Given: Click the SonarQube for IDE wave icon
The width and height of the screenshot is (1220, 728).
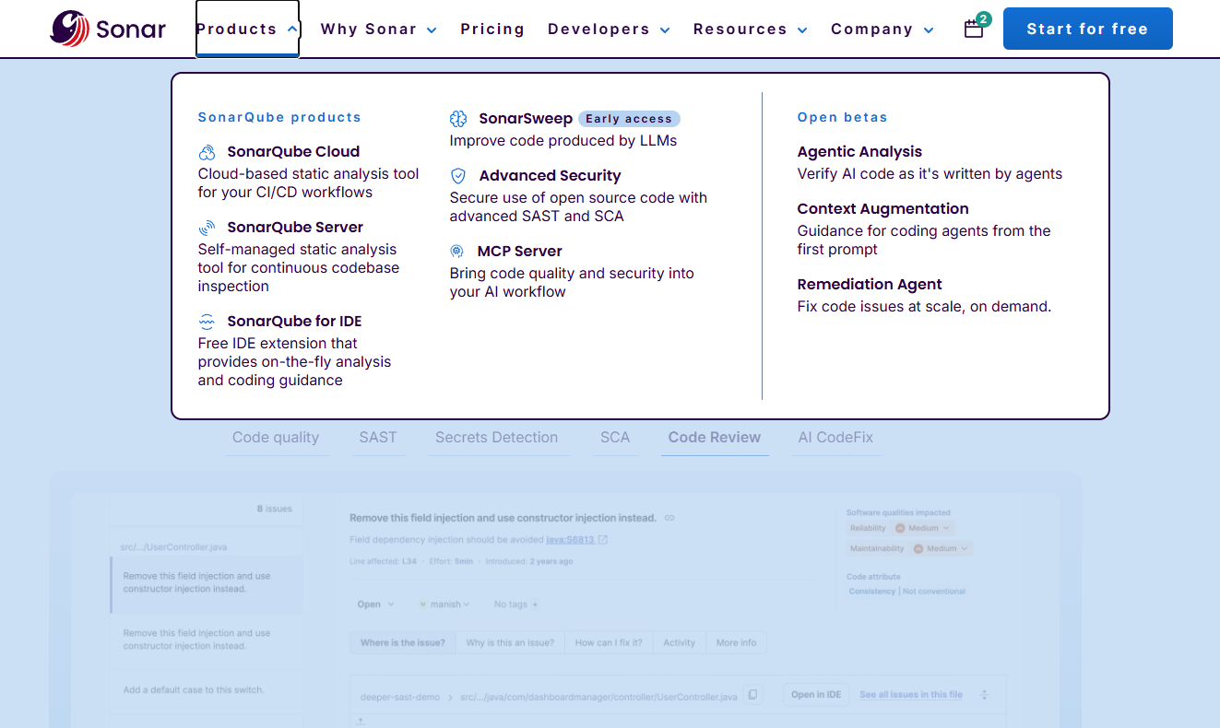Looking at the screenshot, I should [207, 320].
